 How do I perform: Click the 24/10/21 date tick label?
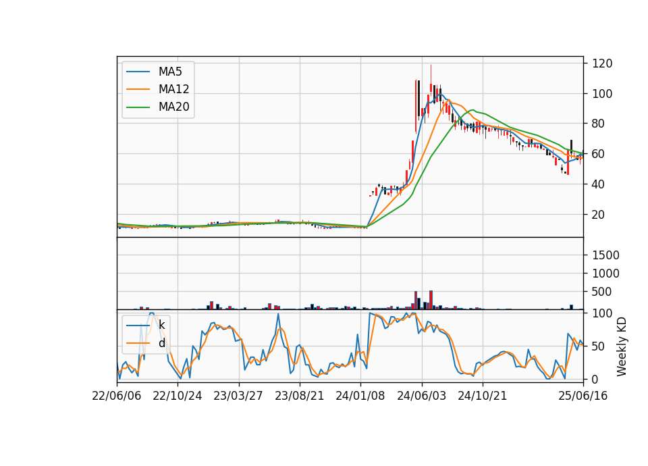tap(482, 396)
